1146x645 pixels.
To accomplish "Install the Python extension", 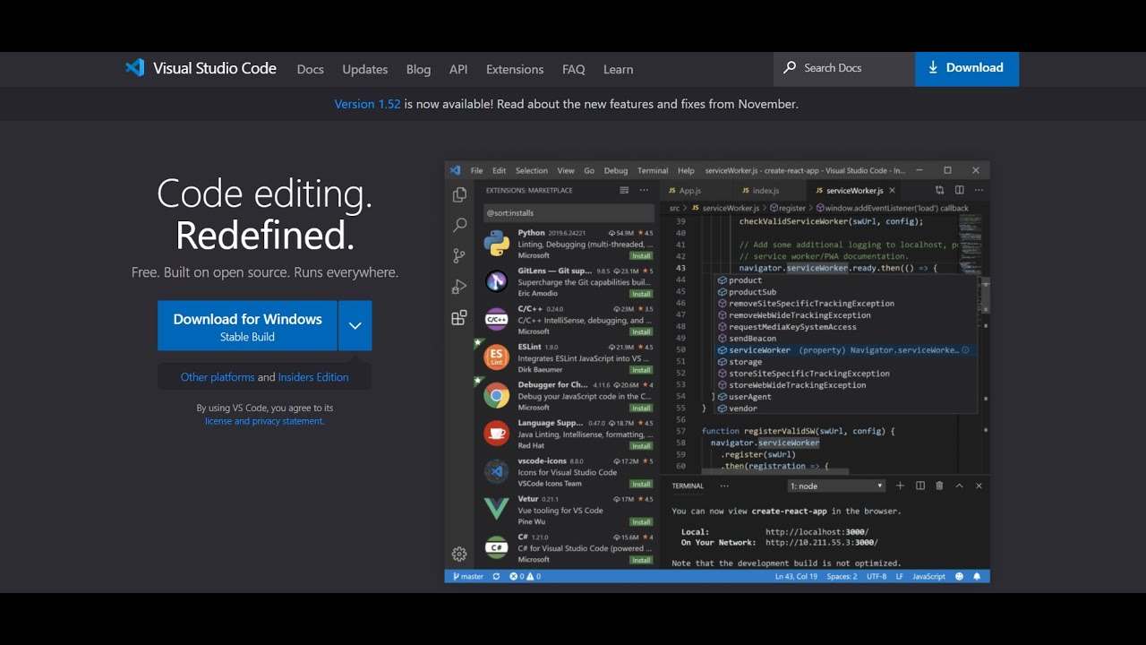I will 641,256.
